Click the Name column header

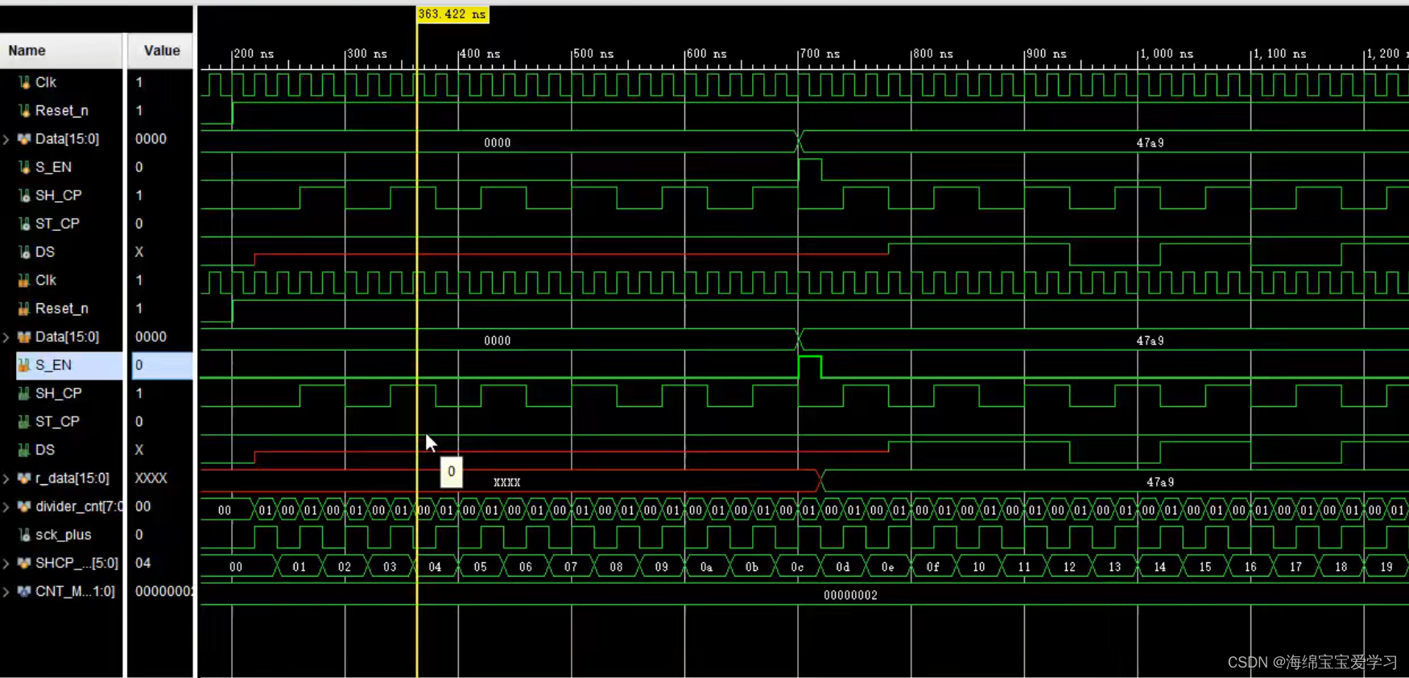coord(61,51)
